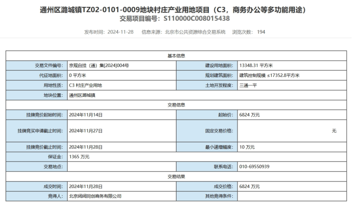Click the 固定交易价格 label
353x204 pixels.
click(219, 131)
